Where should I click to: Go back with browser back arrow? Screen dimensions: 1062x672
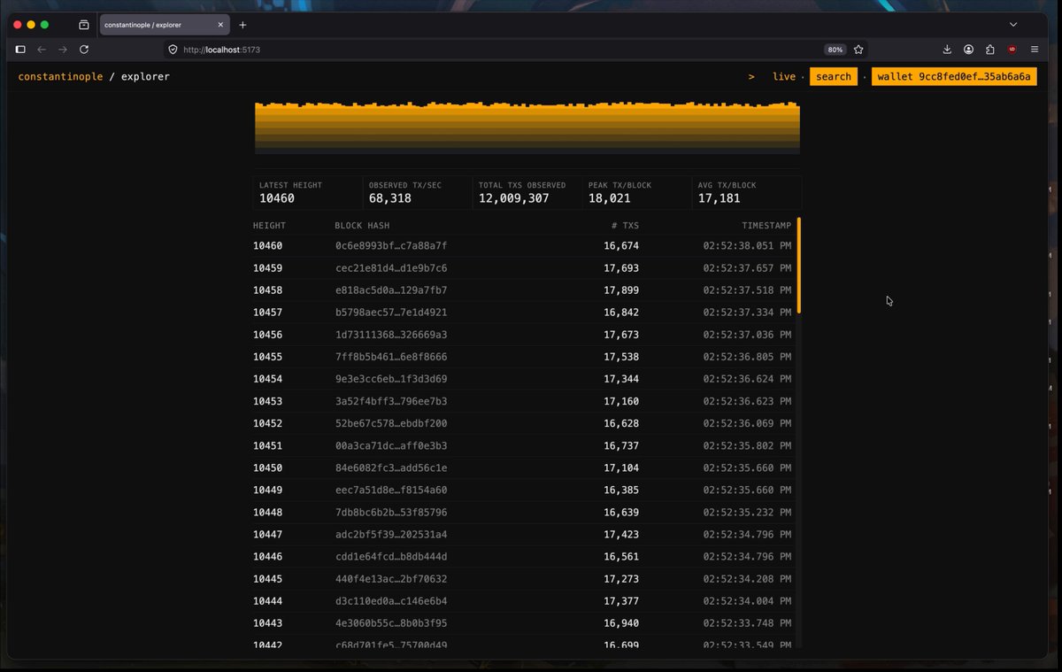42,50
